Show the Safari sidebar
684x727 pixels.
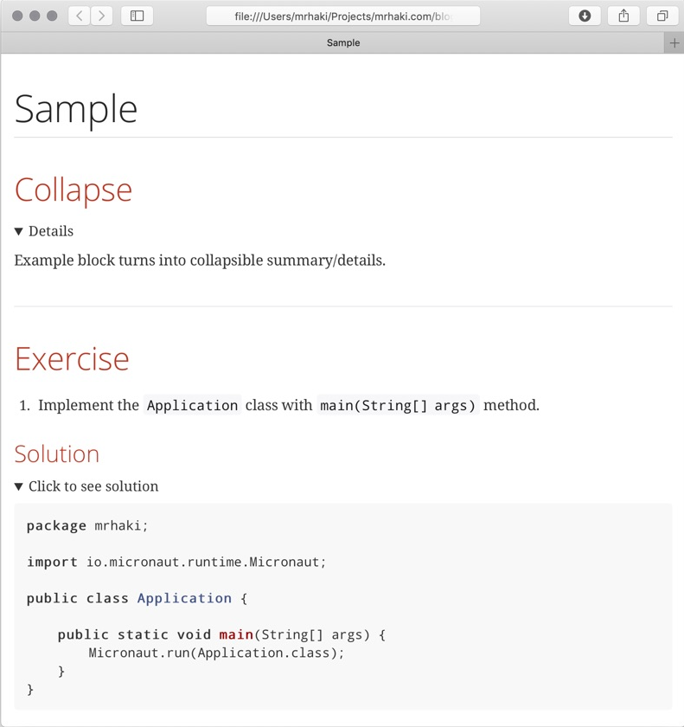[x=137, y=16]
